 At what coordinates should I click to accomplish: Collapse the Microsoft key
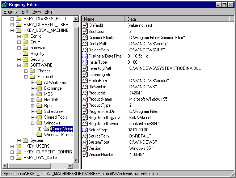[x=26, y=77]
